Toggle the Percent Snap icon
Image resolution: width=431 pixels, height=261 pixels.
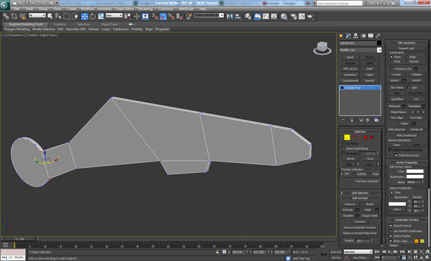click(x=171, y=16)
